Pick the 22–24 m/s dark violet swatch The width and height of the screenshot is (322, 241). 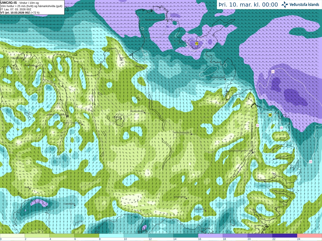(x=285, y=236)
